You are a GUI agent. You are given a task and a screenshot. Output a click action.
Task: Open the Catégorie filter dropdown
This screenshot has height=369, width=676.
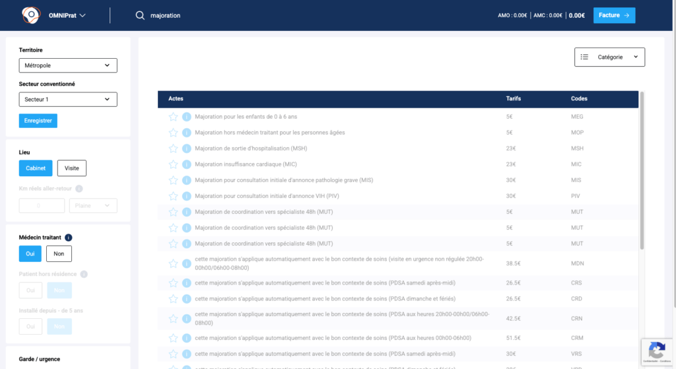coord(609,57)
